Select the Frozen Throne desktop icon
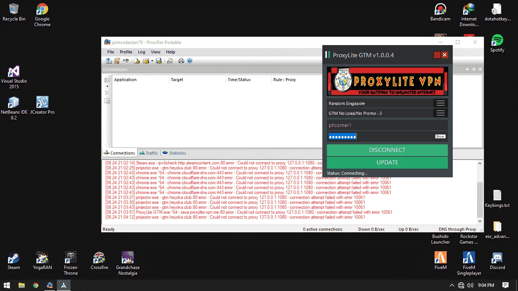Image resolution: width=518 pixels, height=291 pixels. point(71,263)
